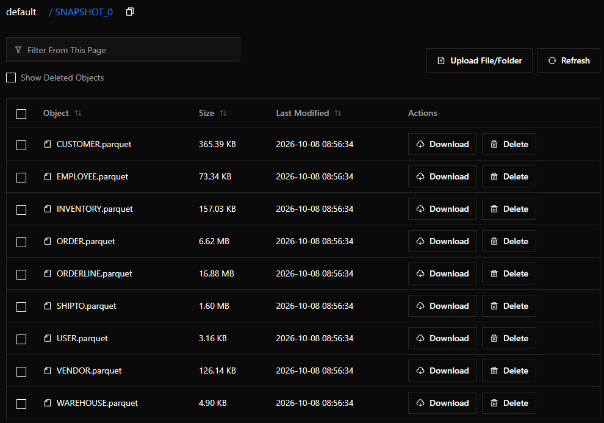Click the file icon beside ORDERLINE.parquet
Viewport: 604px width, 423px height.
48,273
